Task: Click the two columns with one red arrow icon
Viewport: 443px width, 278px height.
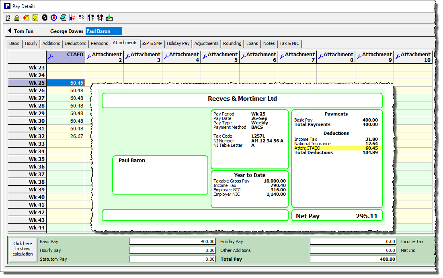Action: (x=91, y=18)
